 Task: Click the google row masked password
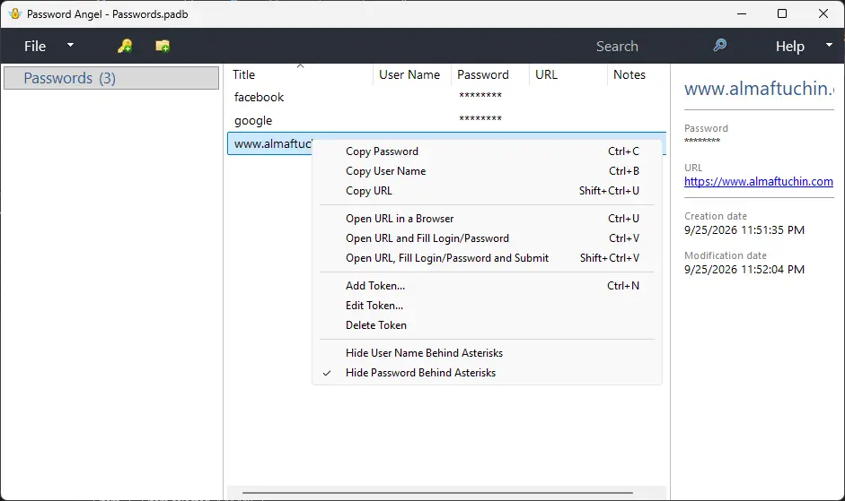coord(480,119)
